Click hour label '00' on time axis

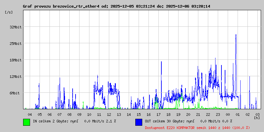pyautogui.click(x=228, y=115)
